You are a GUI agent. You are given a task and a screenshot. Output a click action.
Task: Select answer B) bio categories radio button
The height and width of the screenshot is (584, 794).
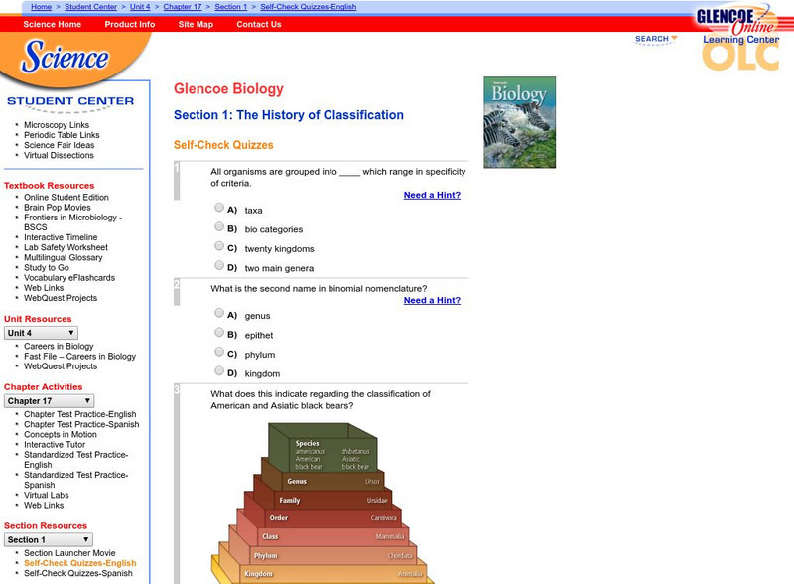coord(219,226)
